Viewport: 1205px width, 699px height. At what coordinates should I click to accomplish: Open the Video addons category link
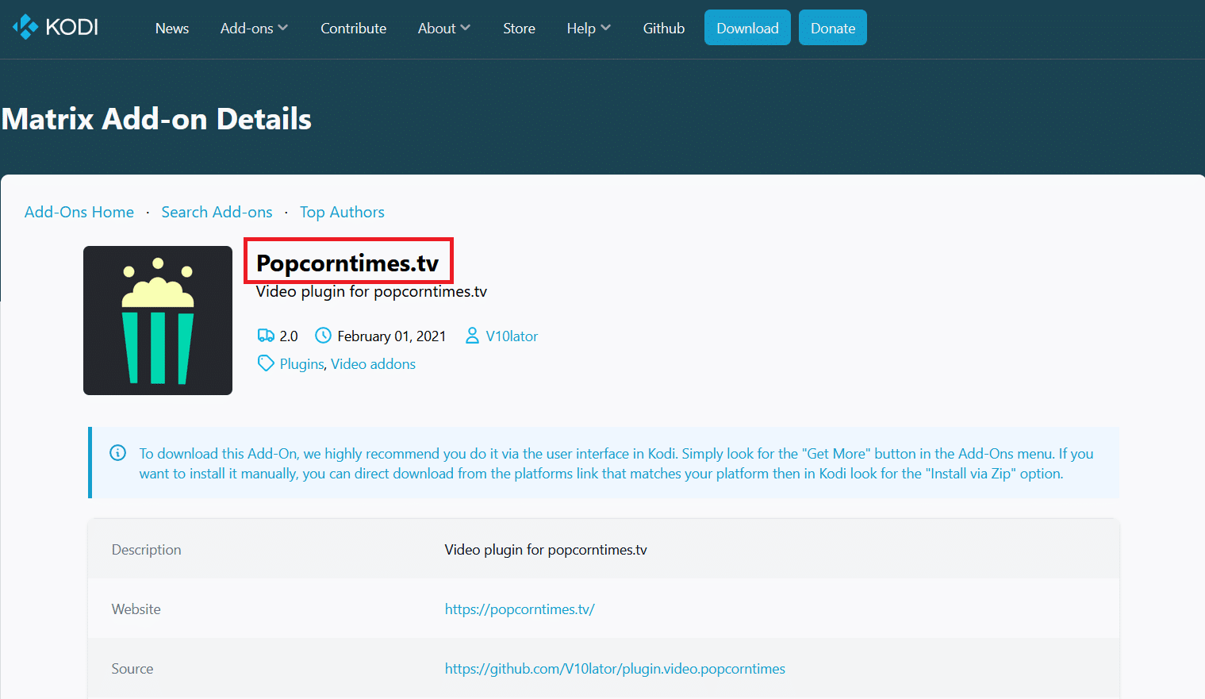pos(373,364)
